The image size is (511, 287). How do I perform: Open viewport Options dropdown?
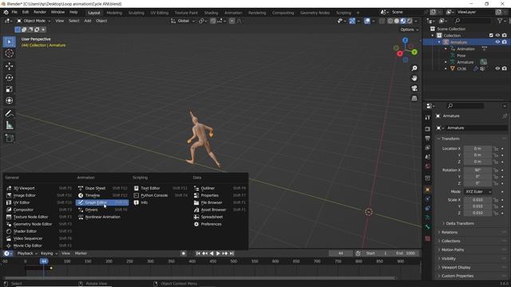coord(410,29)
